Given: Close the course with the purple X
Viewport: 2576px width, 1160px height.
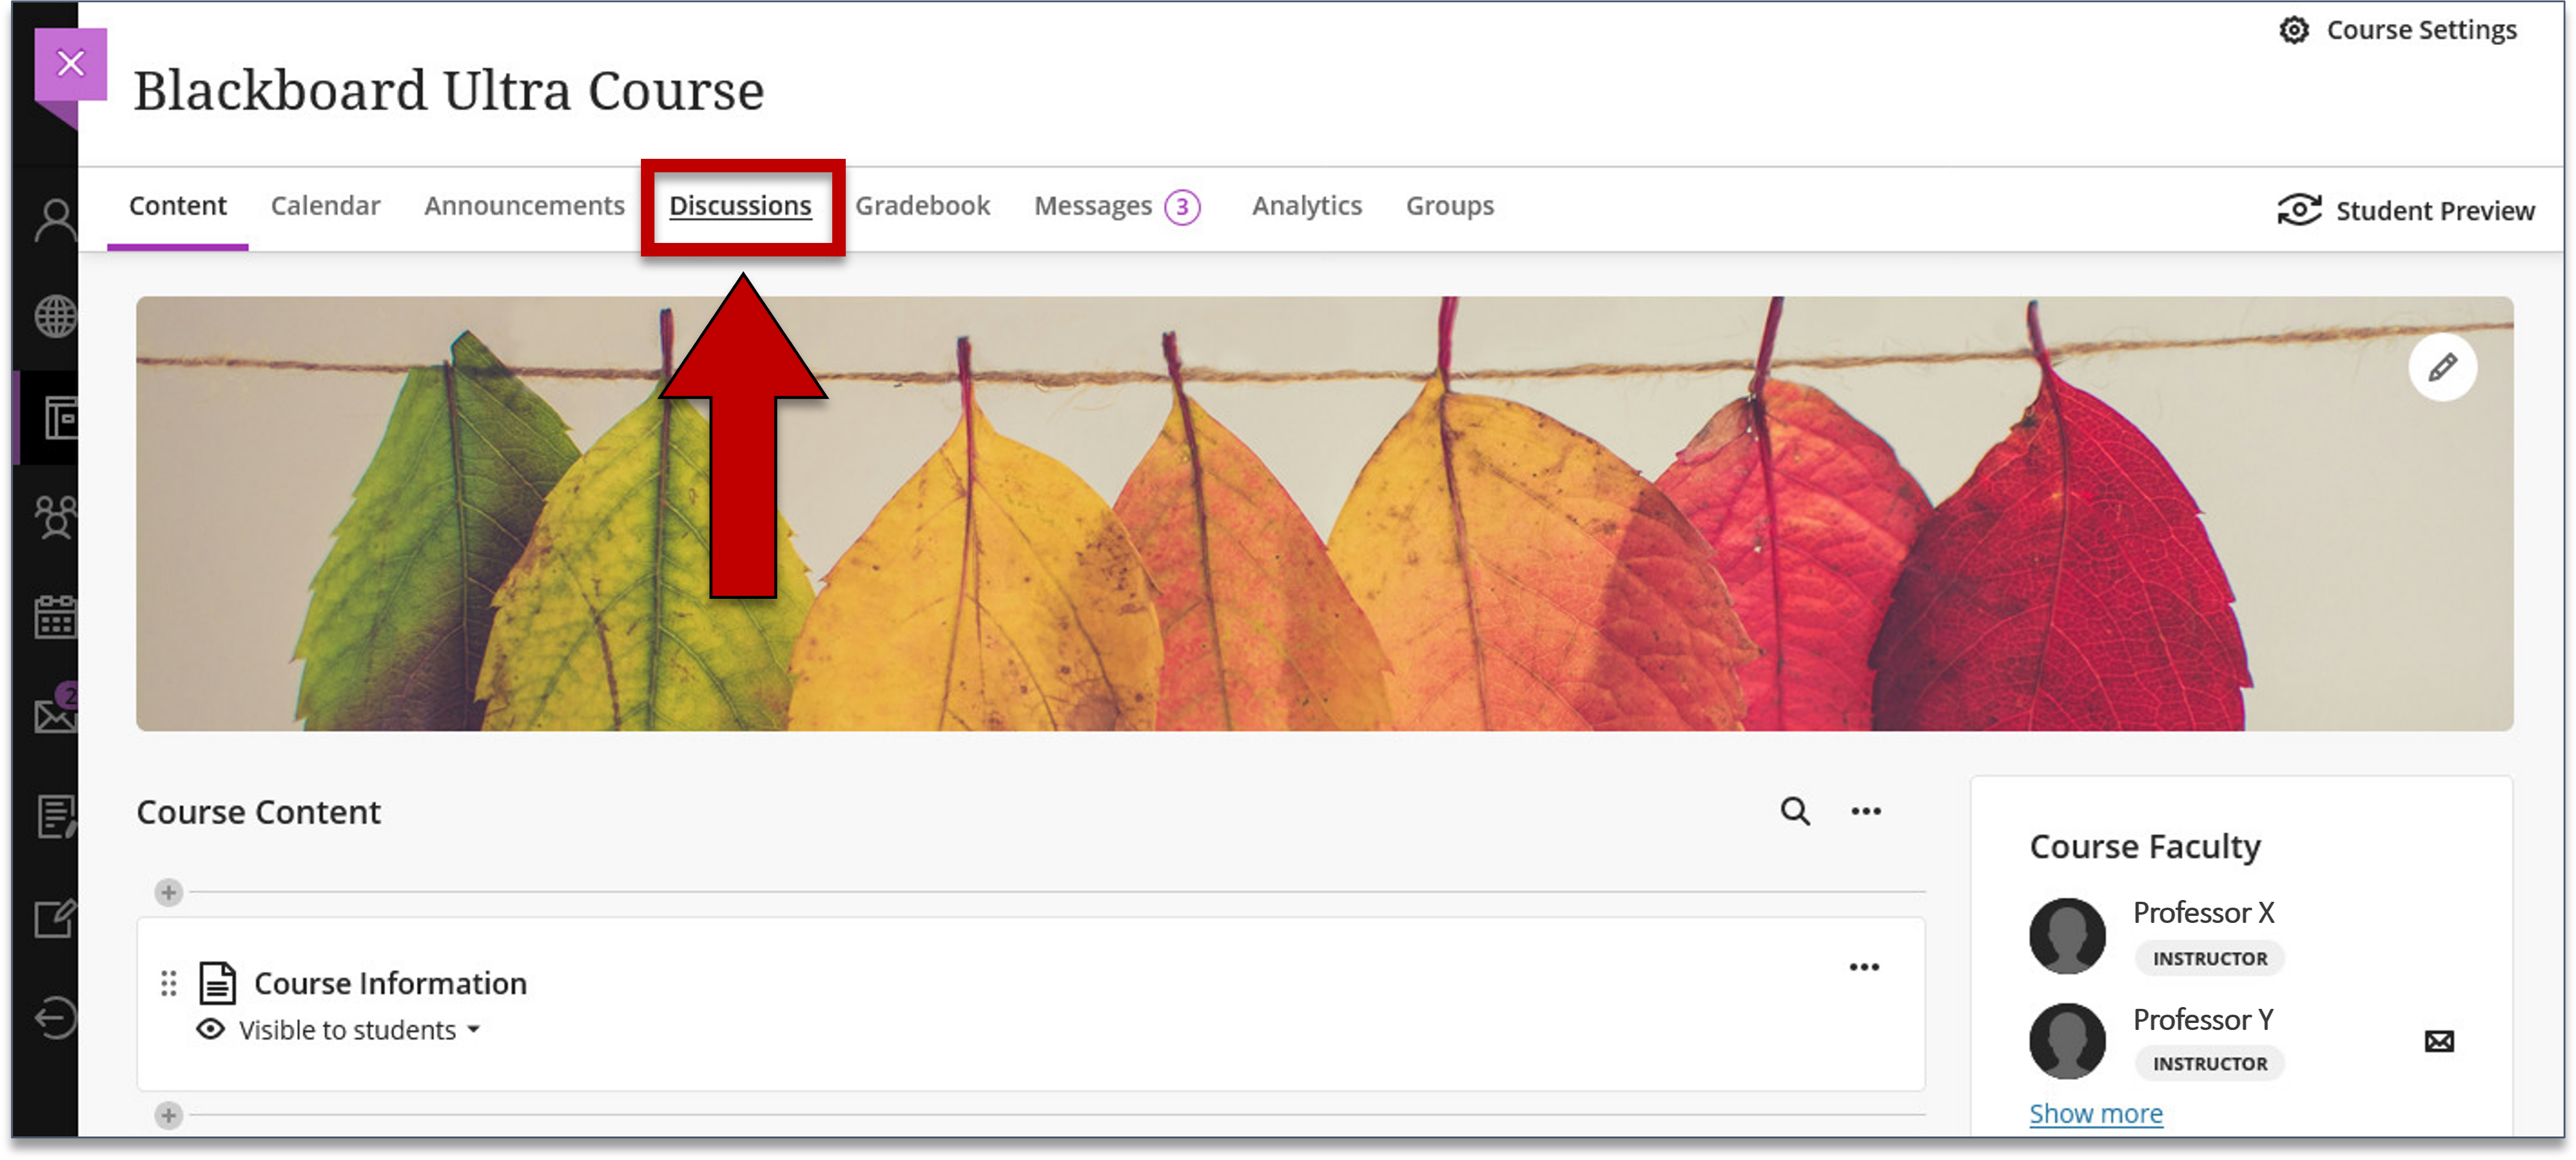Looking at the screenshot, I should [x=70, y=64].
